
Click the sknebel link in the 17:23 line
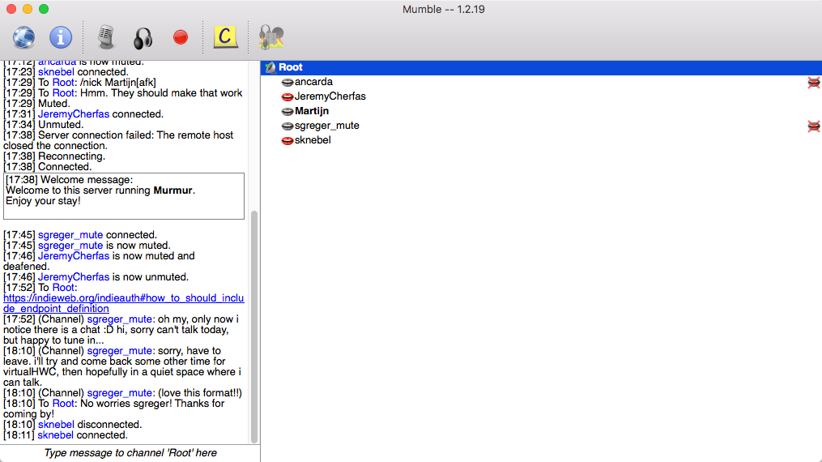(x=56, y=72)
